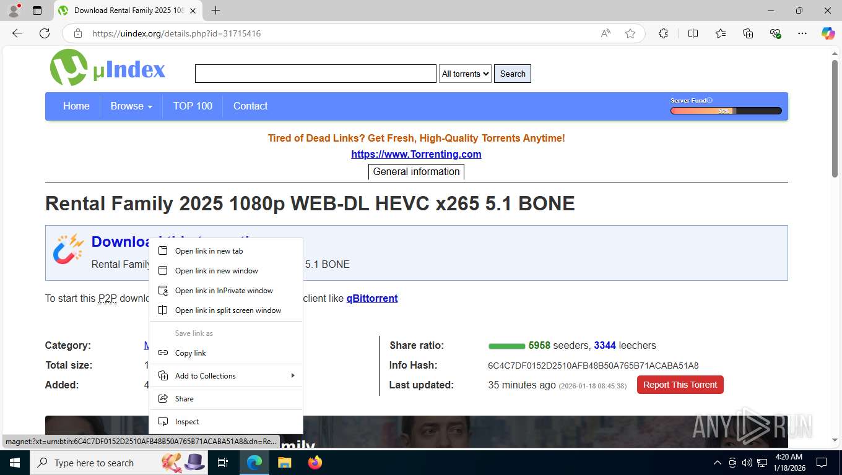Add this page to favorites star
The width and height of the screenshot is (842, 475).
[630, 33]
